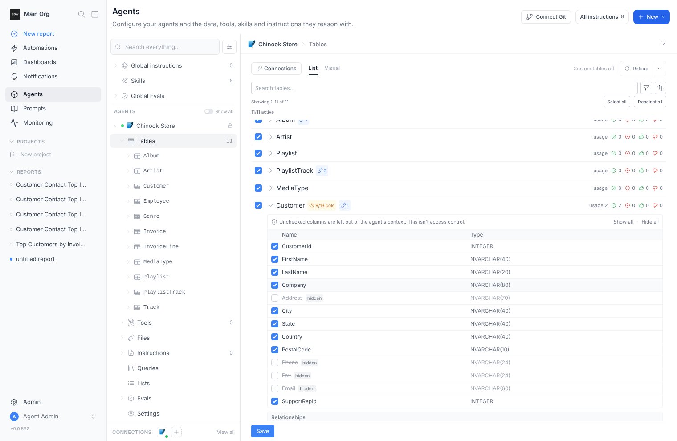Click the Search tables input field
Viewport: 677px width, 441px height.
click(x=444, y=88)
